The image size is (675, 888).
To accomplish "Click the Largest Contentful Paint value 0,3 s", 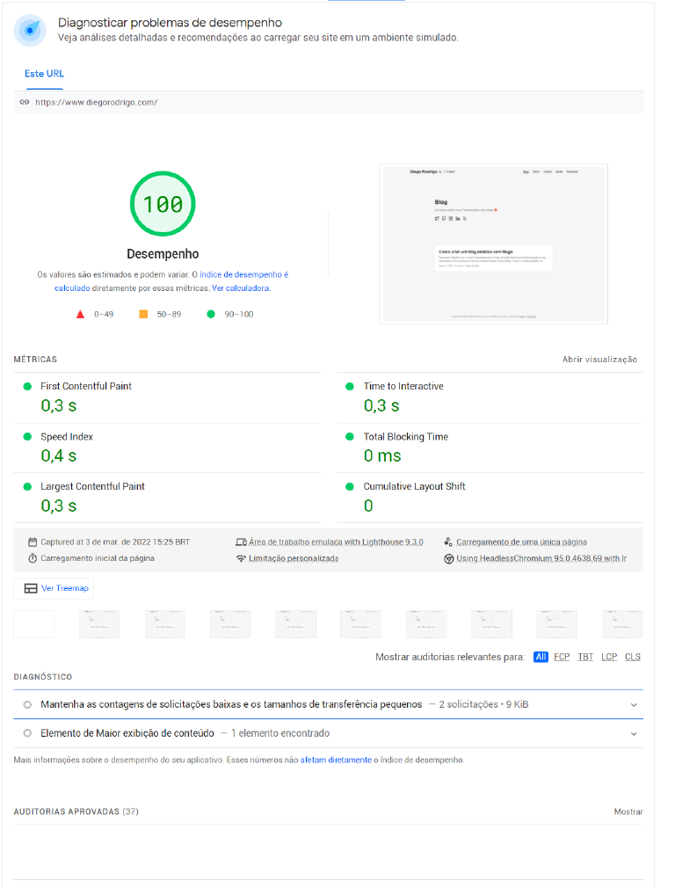I will [58, 506].
